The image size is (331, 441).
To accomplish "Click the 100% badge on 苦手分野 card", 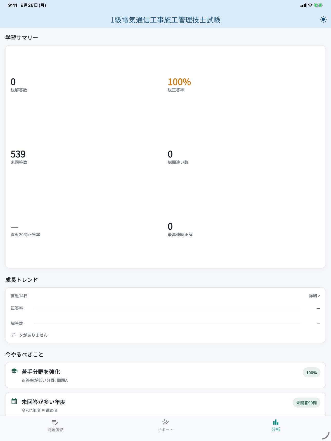I will tap(311, 373).
